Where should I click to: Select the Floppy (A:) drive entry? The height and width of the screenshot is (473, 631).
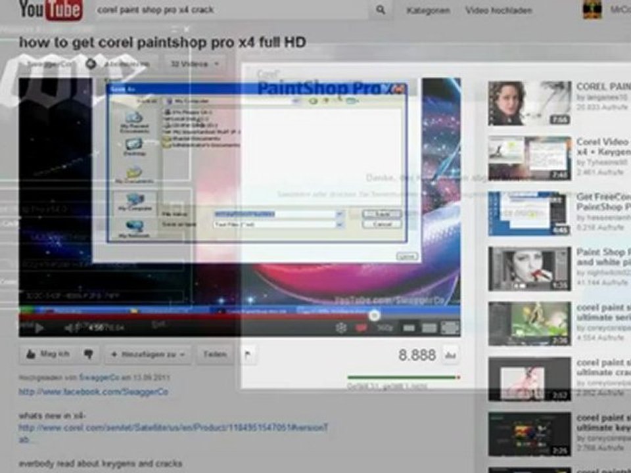pyautogui.click(x=188, y=112)
